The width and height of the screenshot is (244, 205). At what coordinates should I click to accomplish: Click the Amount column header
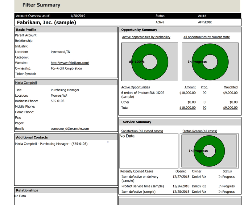pos(190,87)
